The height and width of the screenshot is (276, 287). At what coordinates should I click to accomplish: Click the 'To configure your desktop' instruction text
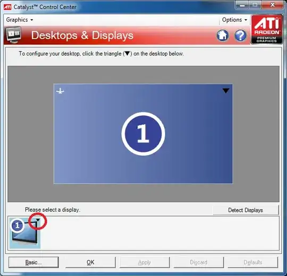[x=101, y=54]
